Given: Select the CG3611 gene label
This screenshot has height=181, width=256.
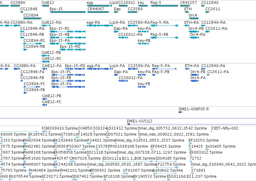Looking at the screenshot, I should click(213, 9).
